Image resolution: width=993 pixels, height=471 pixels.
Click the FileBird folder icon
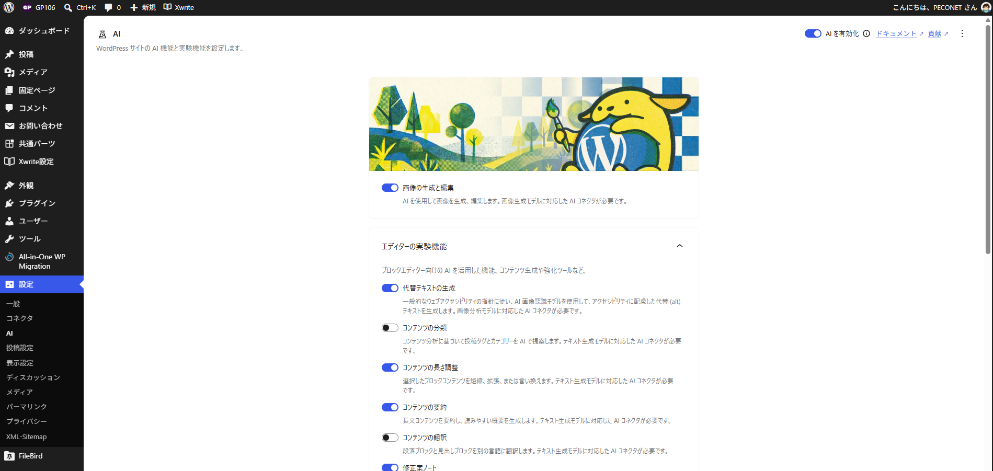coord(9,456)
